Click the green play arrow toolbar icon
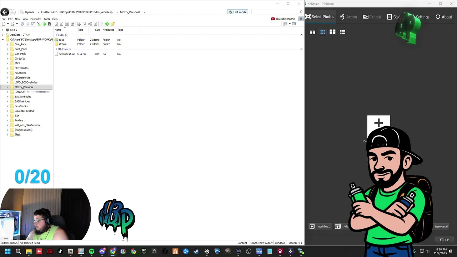The width and height of the screenshot is (457, 257). (x=44, y=24)
